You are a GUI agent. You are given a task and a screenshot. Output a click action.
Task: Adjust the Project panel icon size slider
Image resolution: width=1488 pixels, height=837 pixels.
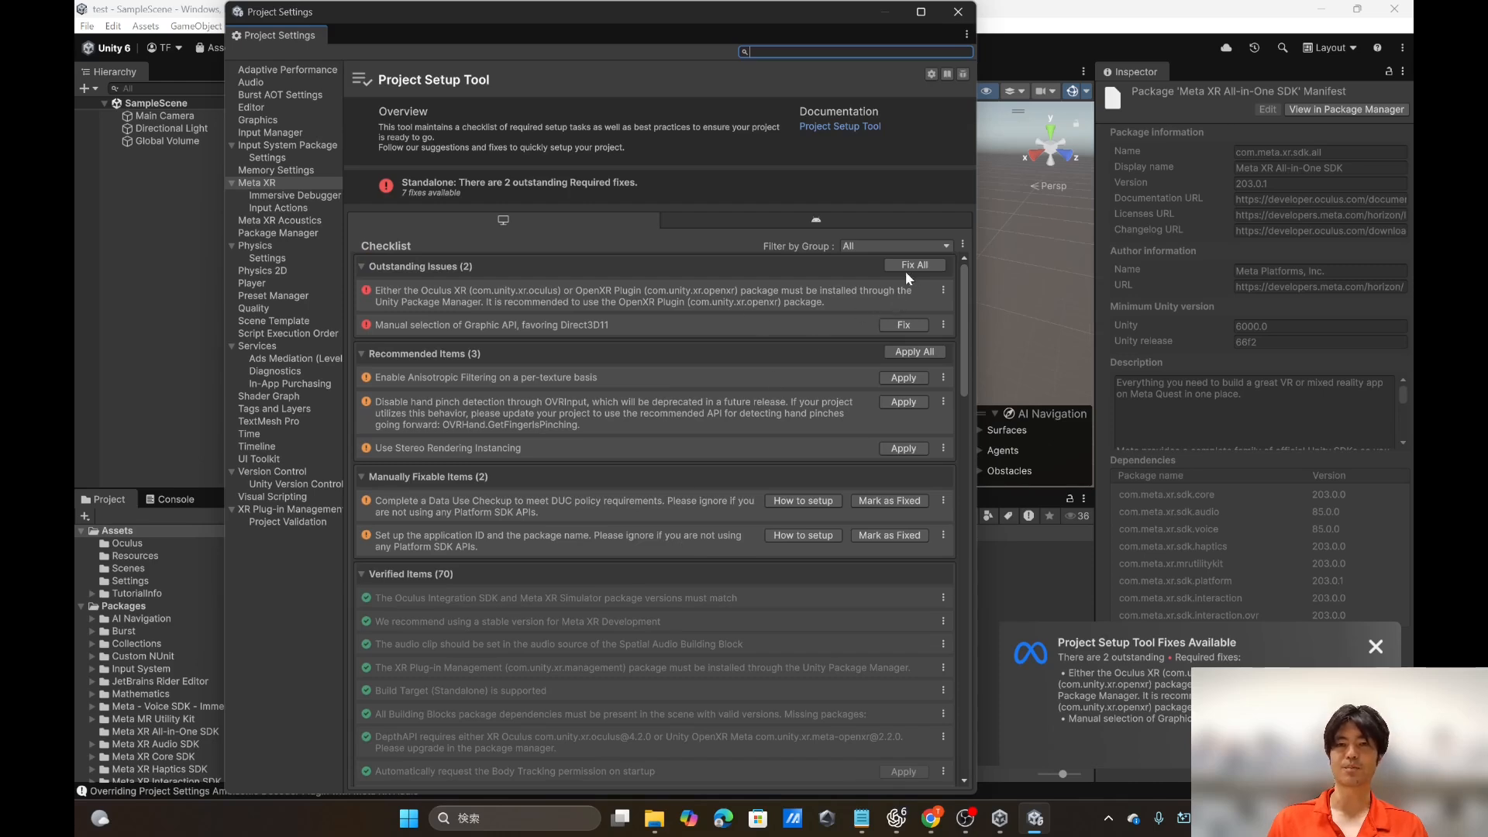click(x=1062, y=773)
